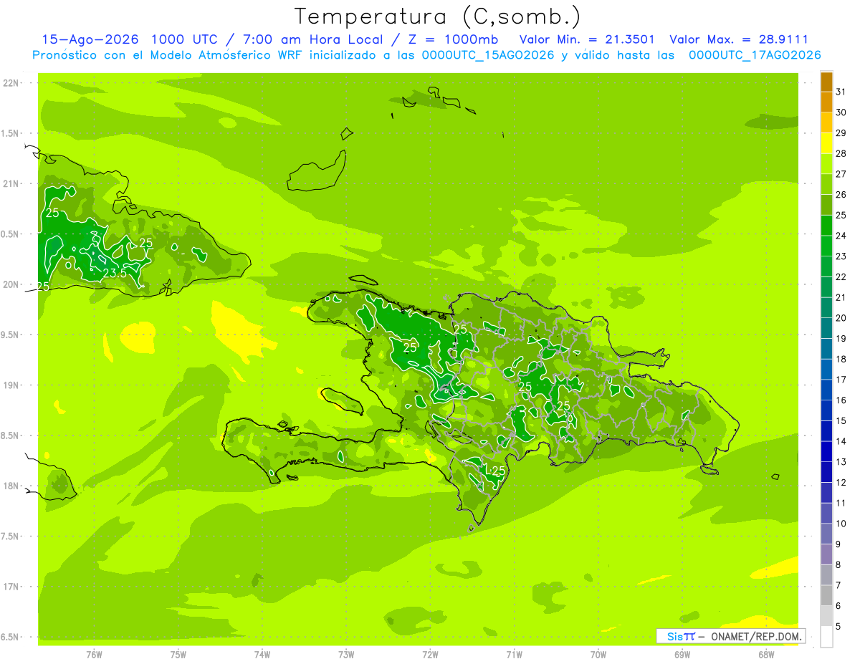The width and height of the screenshot is (860, 664).
Task: Click the title "Temperatura (C,somb.)"
Action: pos(437,16)
